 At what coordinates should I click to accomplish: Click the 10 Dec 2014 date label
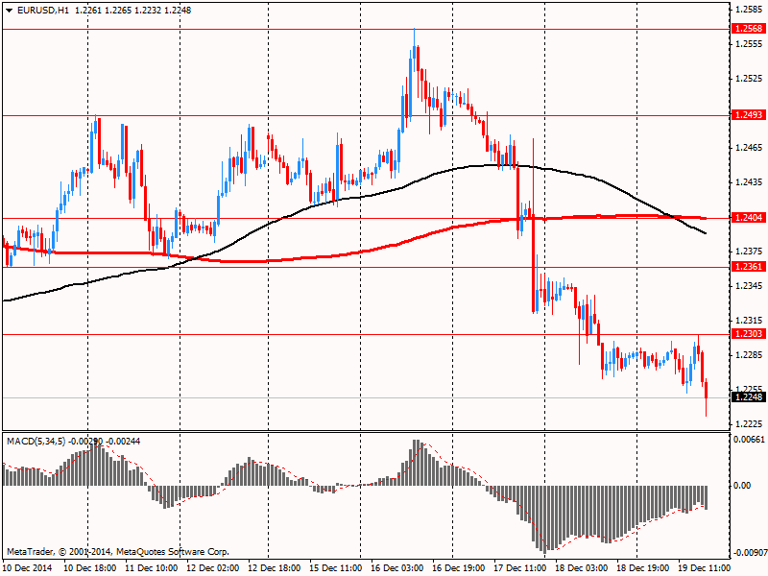point(28,568)
